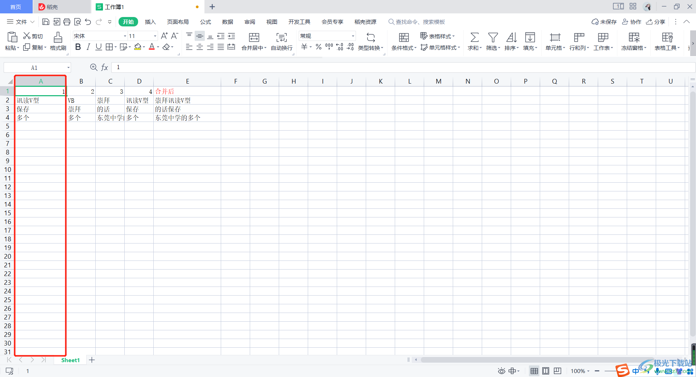Add a new sheet with plus button

pyautogui.click(x=92, y=360)
